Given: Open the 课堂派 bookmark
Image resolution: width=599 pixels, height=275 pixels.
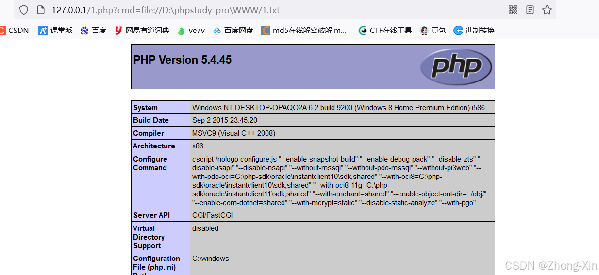Looking at the screenshot, I should tap(55, 31).
